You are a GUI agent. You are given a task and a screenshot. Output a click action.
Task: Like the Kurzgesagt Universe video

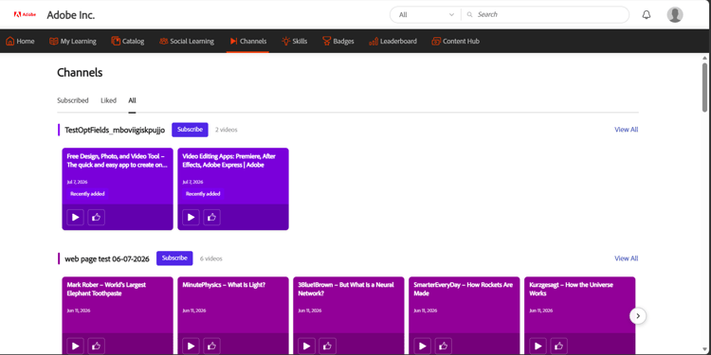point(558,346)
